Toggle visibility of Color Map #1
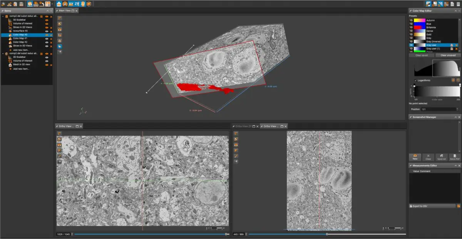Screen dimensions: 462x239 (x=47, y=38)
